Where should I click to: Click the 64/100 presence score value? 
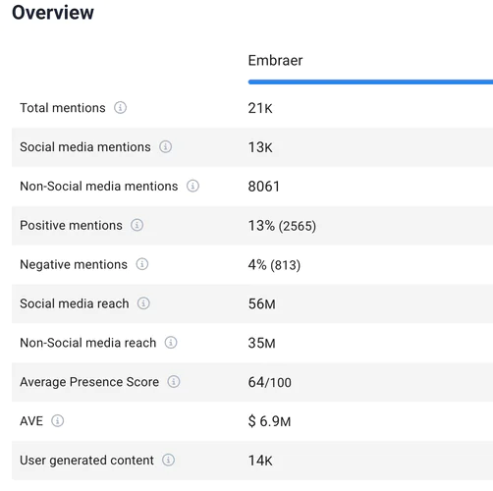[270, 382]
